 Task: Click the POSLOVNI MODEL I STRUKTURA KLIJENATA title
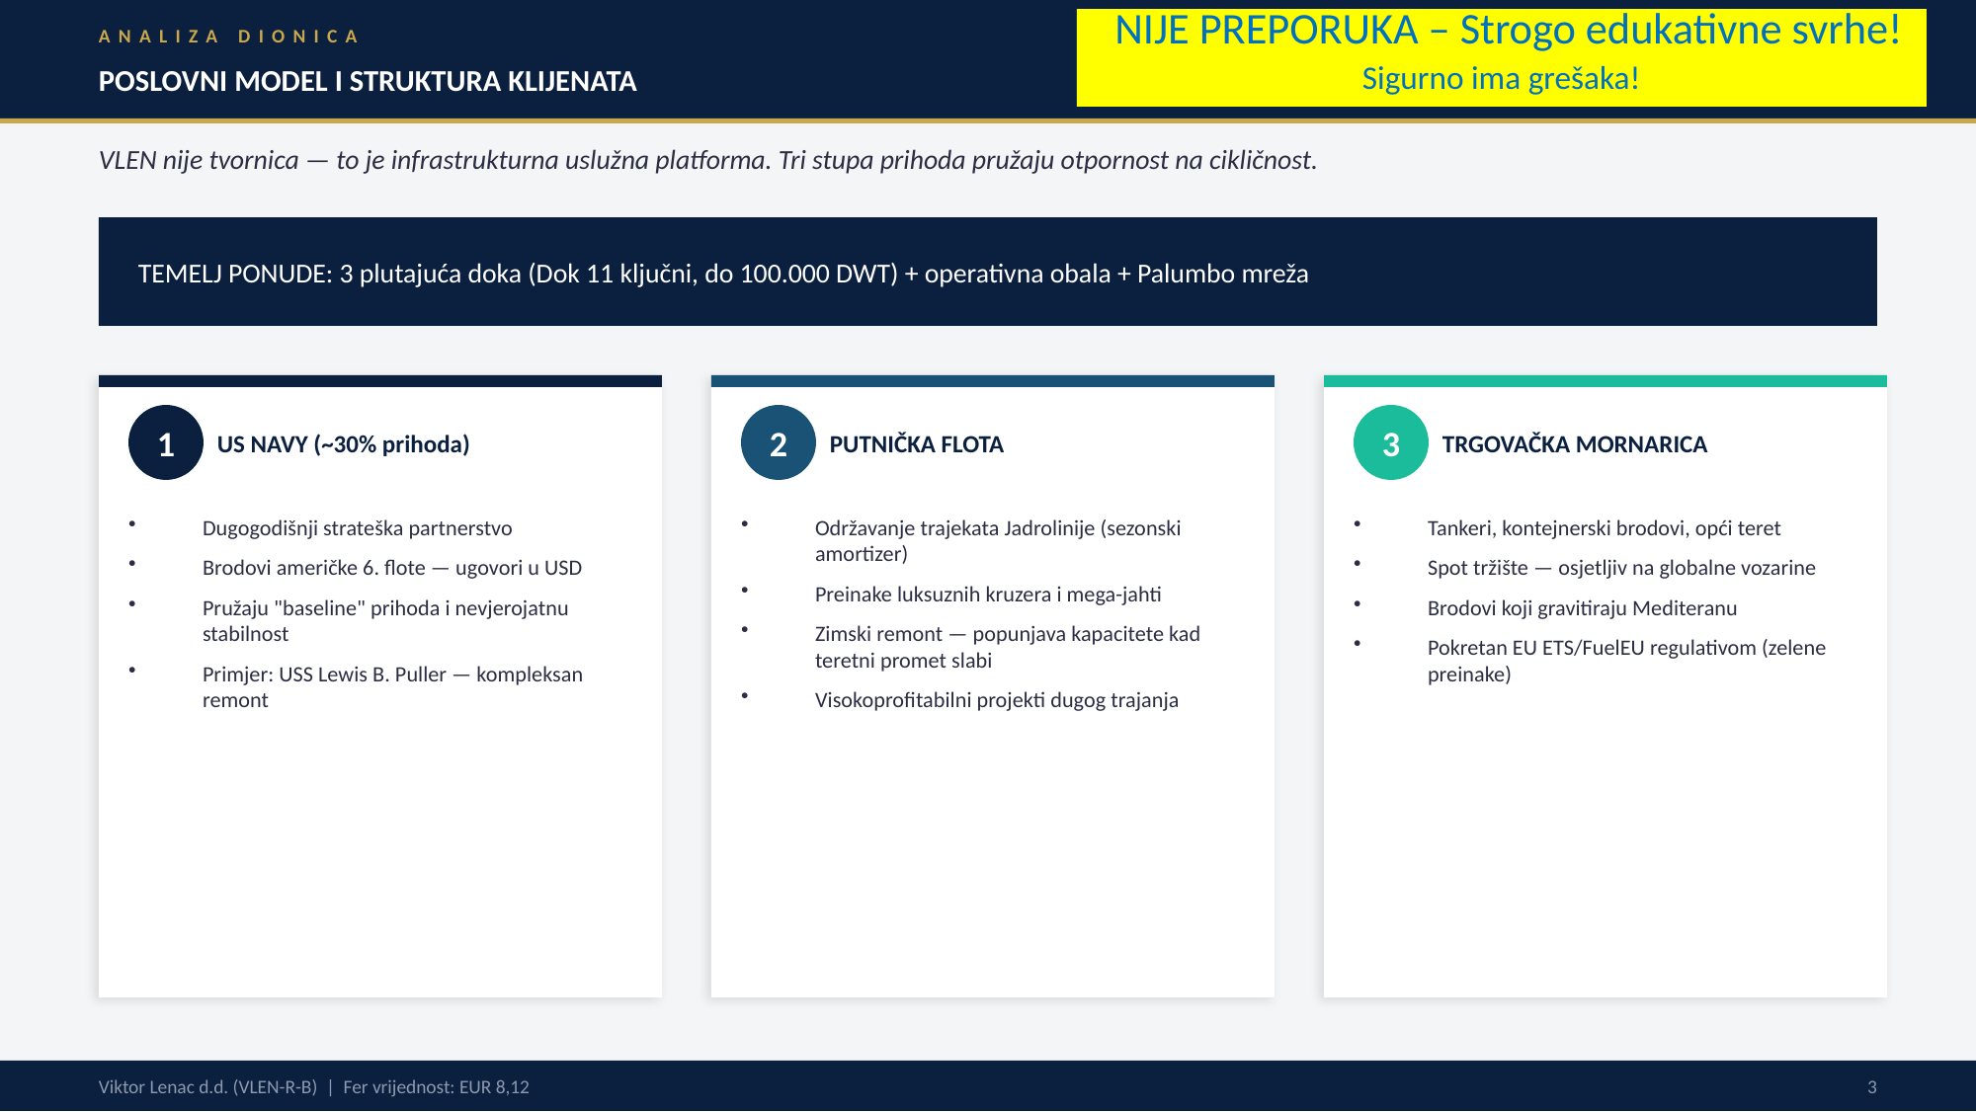point(368,81)
